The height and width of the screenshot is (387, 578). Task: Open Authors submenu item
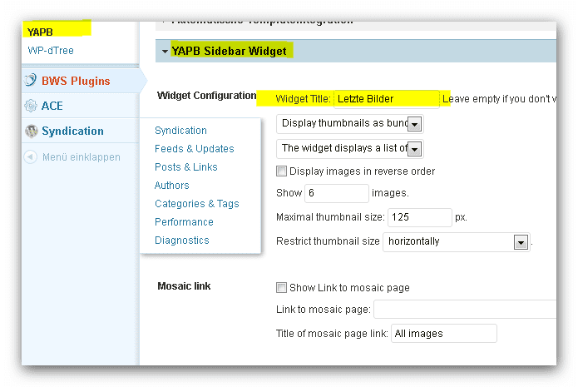point(172,186)
